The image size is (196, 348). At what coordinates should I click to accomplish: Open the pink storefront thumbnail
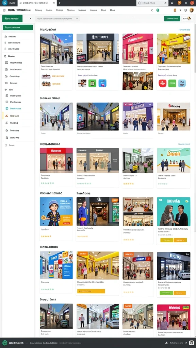click(x=138, y=49)
